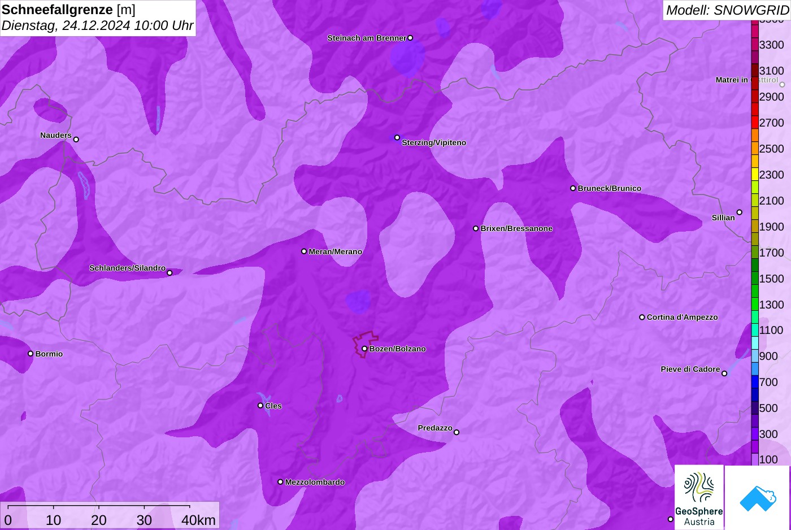Click the Cortina d'Ampezzo marker dot

pos(642,317)
